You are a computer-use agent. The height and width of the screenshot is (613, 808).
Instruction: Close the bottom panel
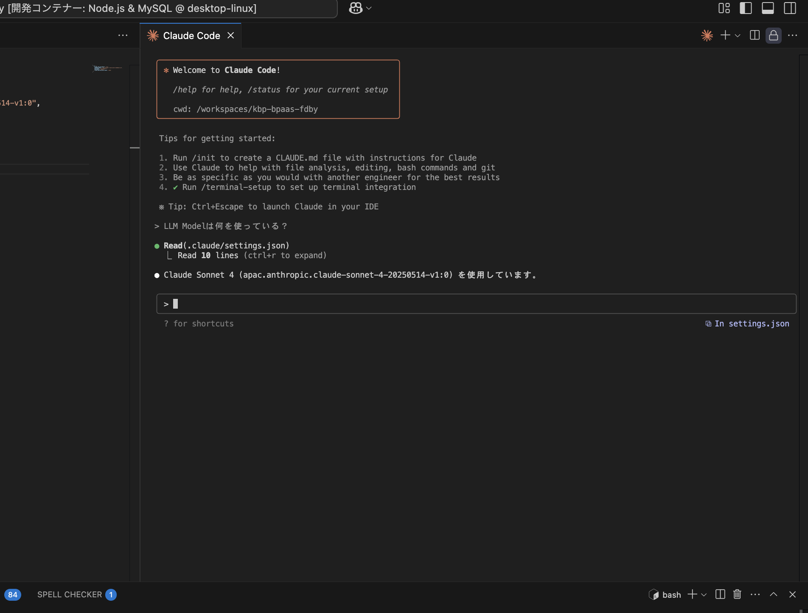(x=792, y=594)
